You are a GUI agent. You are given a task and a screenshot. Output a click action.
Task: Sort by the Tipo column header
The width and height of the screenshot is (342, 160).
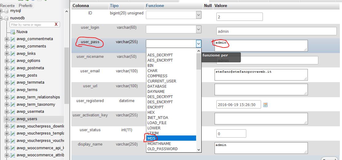pyautogui.click(x=114, y=6)
